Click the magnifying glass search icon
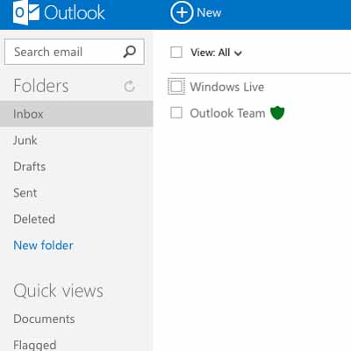 [x=129, y=52]
